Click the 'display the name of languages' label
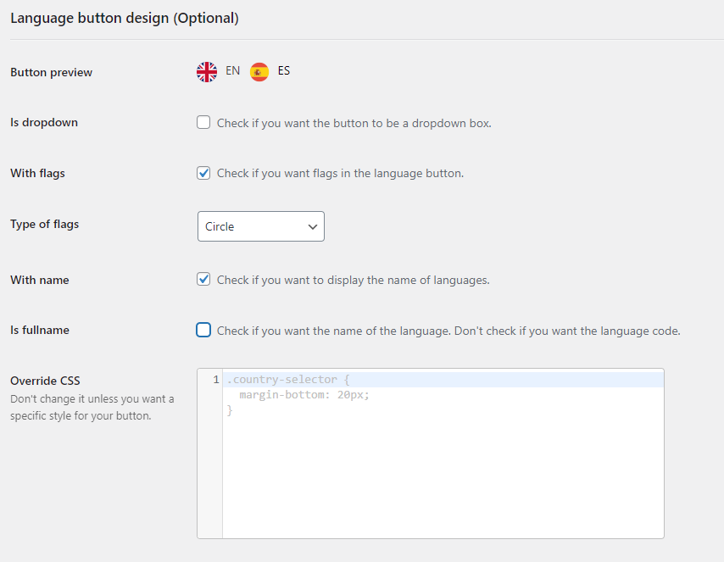724x562 pixels. click(353, 280)
